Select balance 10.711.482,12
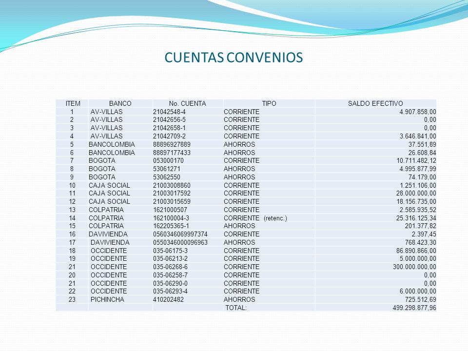This screenshot has height=351, width=468. click(416, 160)
